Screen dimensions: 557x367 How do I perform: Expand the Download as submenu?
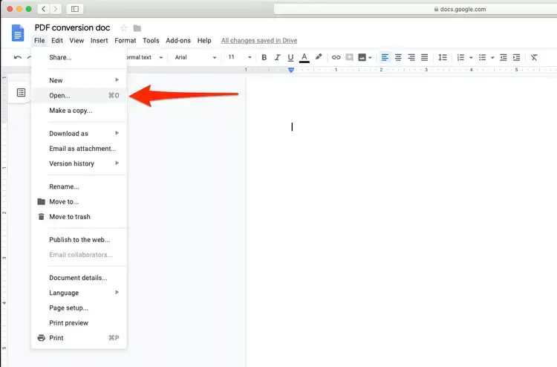pyautogui.click(x=79, y=134)
